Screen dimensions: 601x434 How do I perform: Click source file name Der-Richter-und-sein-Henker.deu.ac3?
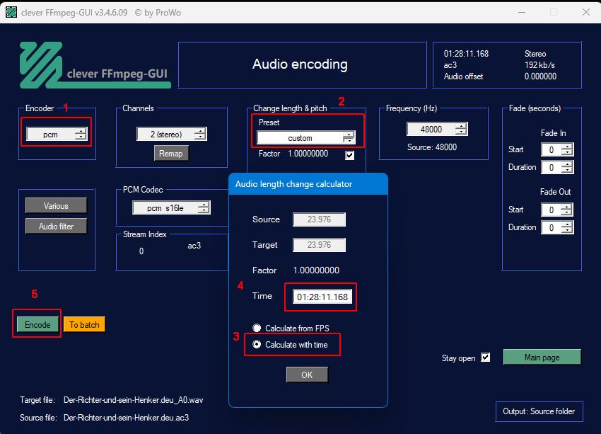pos(126,418)
